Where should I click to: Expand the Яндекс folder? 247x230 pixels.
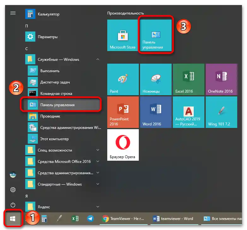(x=63, y=207)
